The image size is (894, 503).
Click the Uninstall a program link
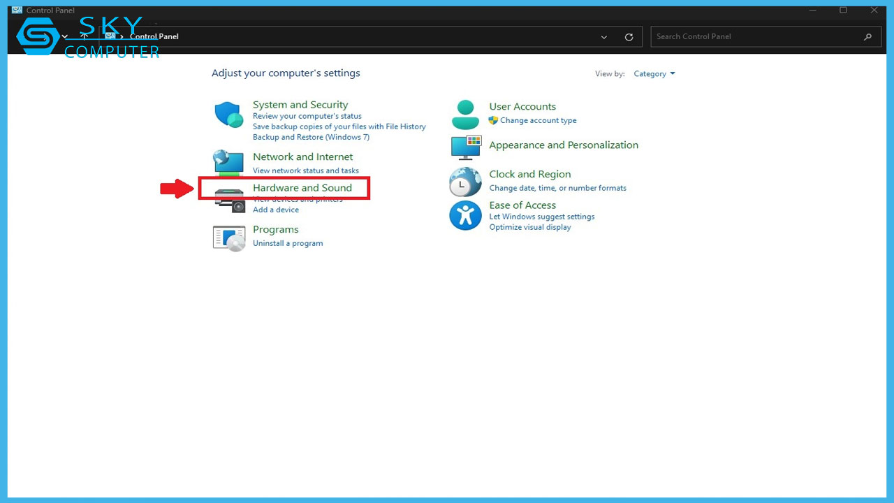[x=288, y=242]
